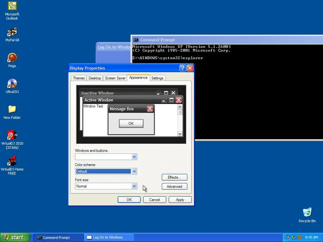
Task: Open Advanced appearance settings
Action: [174, 187]
